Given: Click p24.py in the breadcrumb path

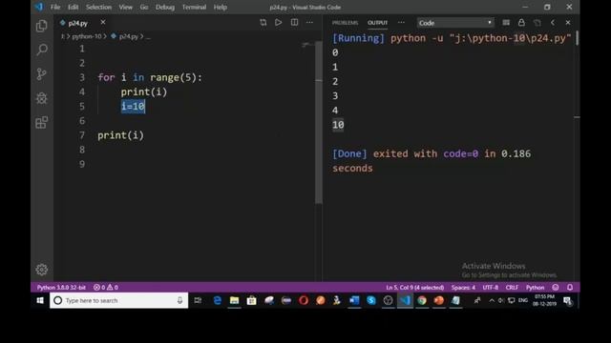Looking at the screenshot, I should pos(129,36).
